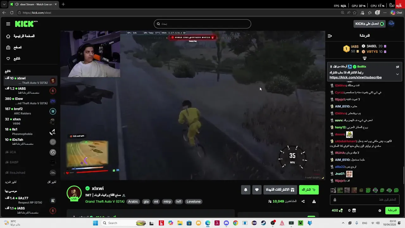Select followed channel iABS at 1.2 ألف viewers
This screenshot has width=405, height=228.
pos(30,91)
